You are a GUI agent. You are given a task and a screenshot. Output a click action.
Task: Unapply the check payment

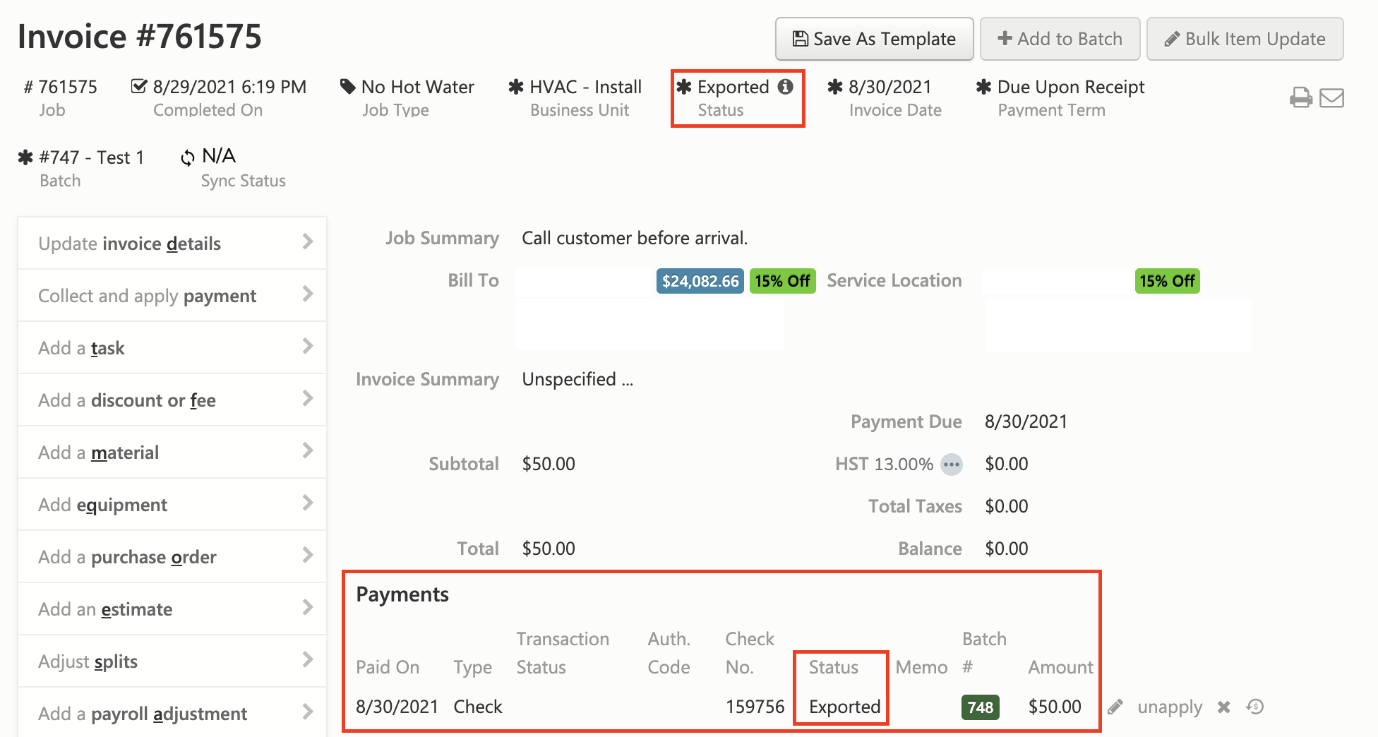[1170, 707]
